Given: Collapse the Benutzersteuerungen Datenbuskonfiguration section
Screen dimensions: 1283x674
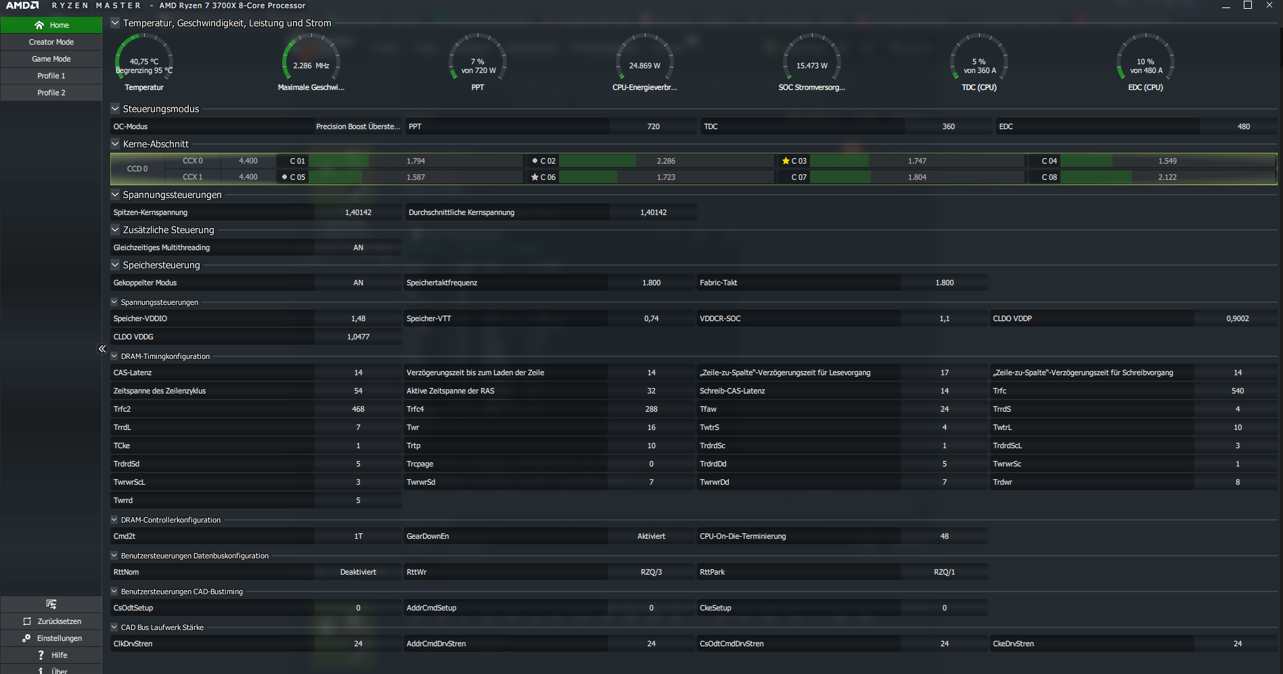Looking at the screenshot, I should click(x=114, y=555).
